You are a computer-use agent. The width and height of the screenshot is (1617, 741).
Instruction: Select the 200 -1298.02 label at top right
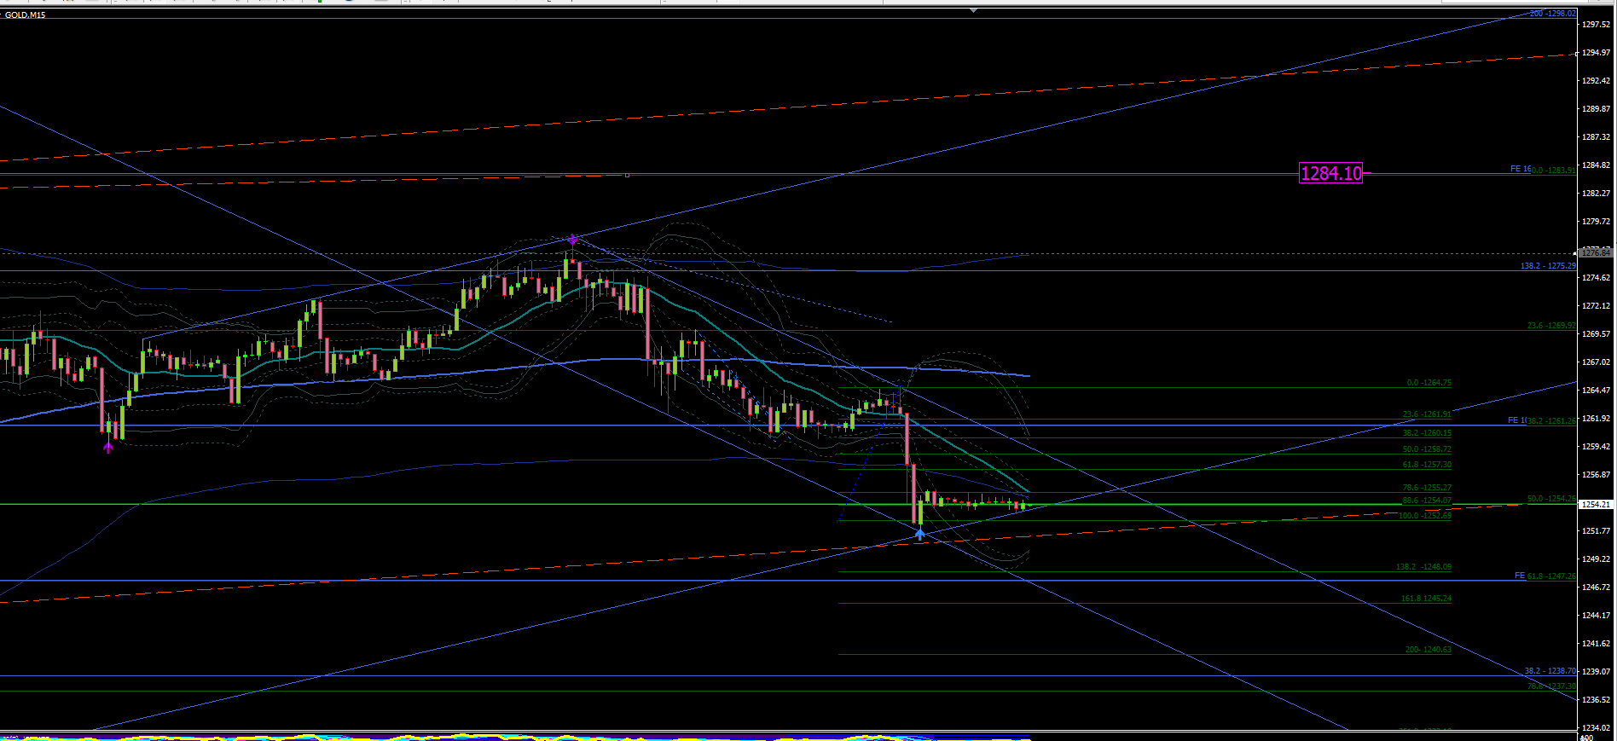pos(1552,14)
